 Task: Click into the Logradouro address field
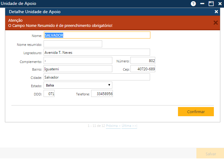tap(97, 52)
